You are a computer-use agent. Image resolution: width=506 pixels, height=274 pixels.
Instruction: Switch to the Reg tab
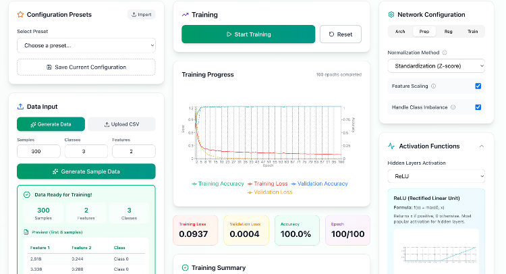pyautogui.click(x=448, y=31)
